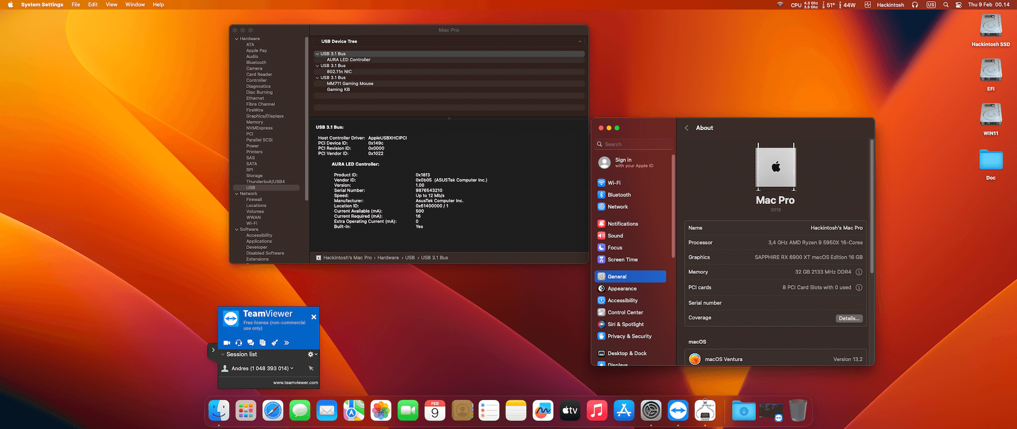Show Memory info details in About
The width and height of the screenshot is (1017, 429).
point(859,272)
